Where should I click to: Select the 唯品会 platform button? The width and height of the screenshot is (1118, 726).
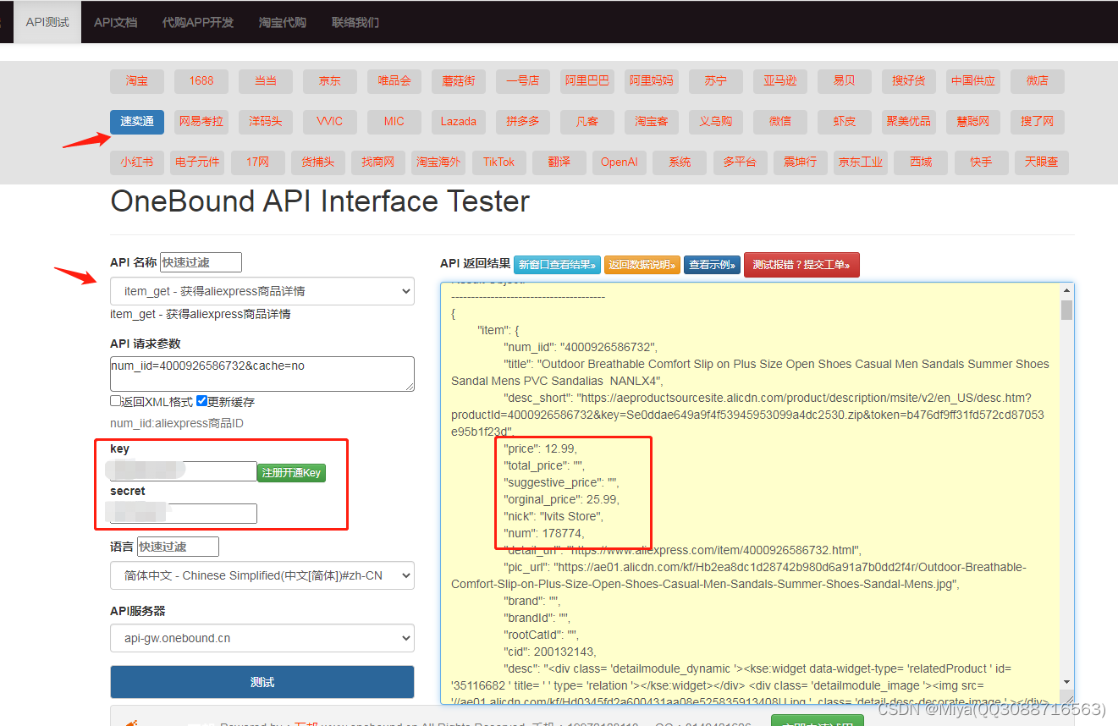pyautogui.click(x=394, y=81)
